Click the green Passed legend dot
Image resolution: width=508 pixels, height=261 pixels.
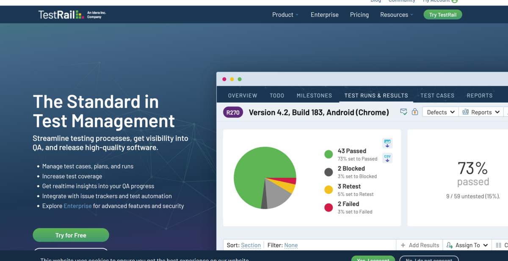coord(329,154)
